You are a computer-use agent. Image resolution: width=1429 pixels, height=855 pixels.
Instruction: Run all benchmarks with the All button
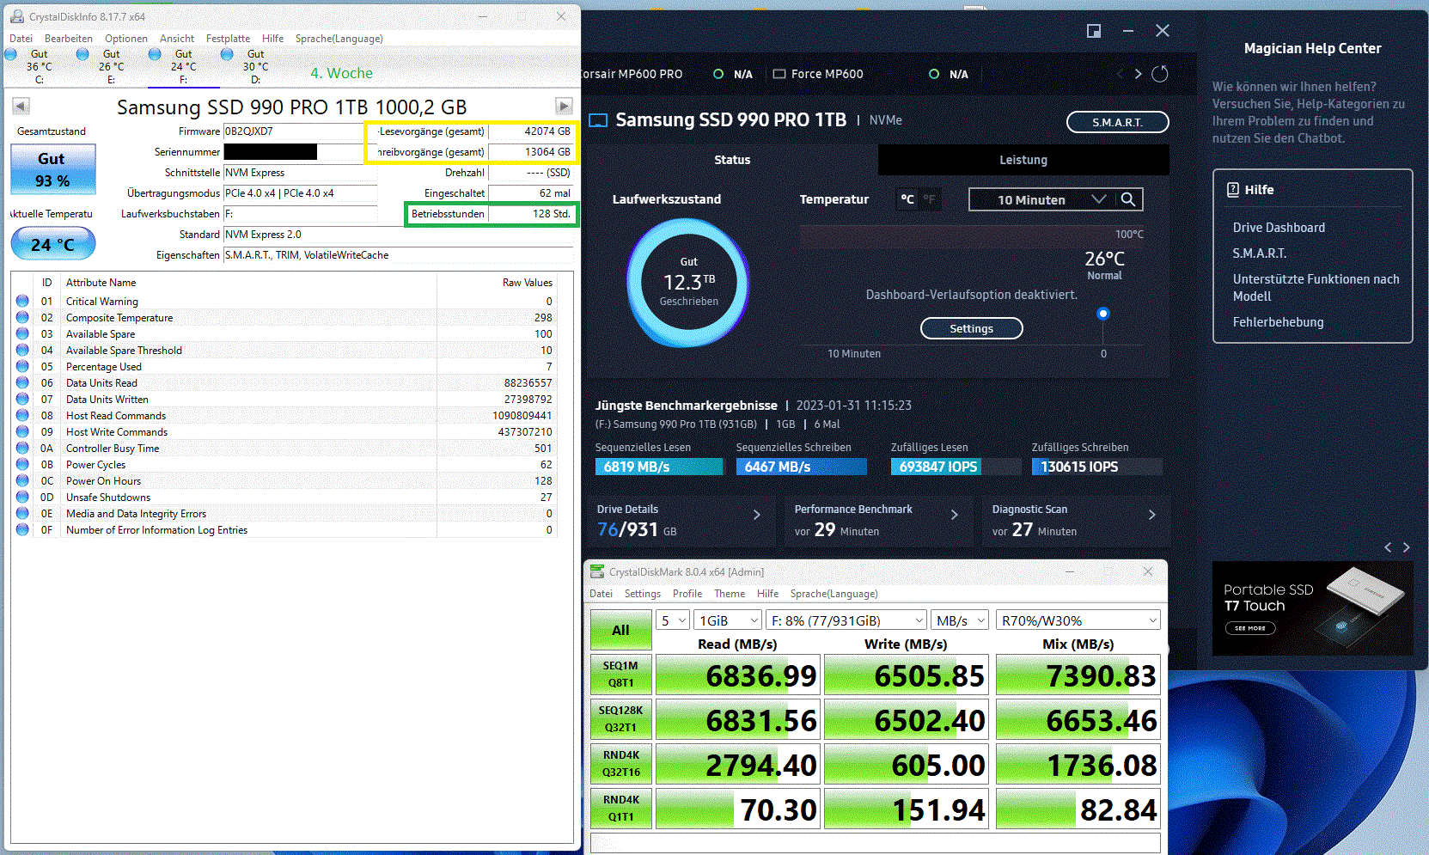(620, 630)
